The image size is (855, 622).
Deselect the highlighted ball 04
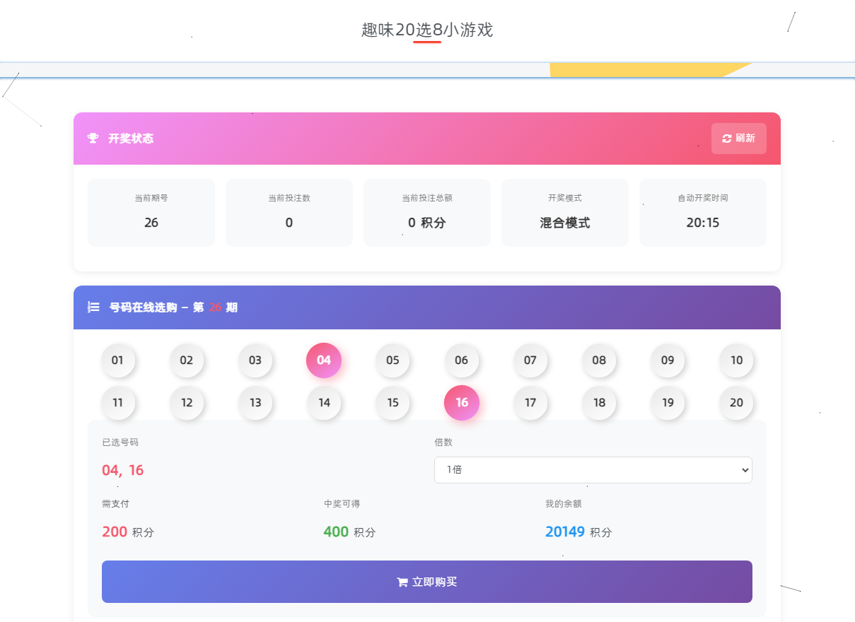pos(324,360)
